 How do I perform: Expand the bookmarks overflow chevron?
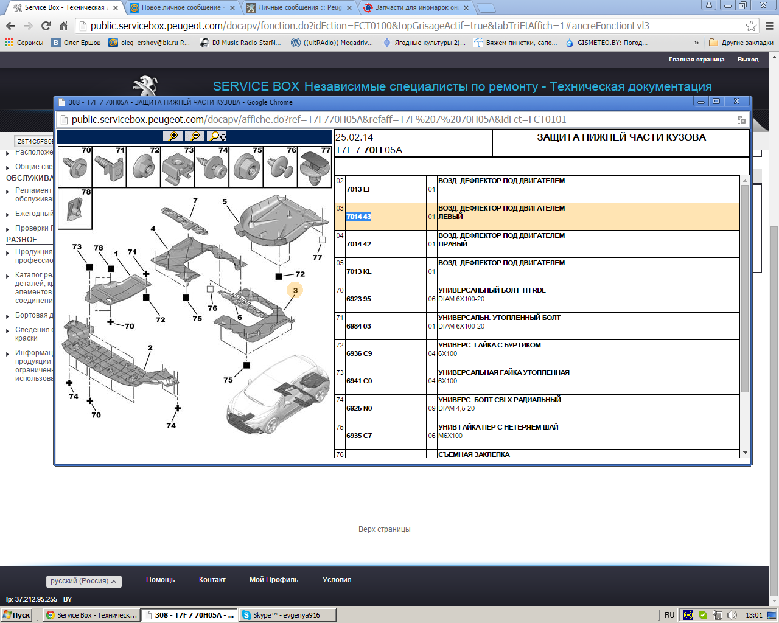pos(696,43)
